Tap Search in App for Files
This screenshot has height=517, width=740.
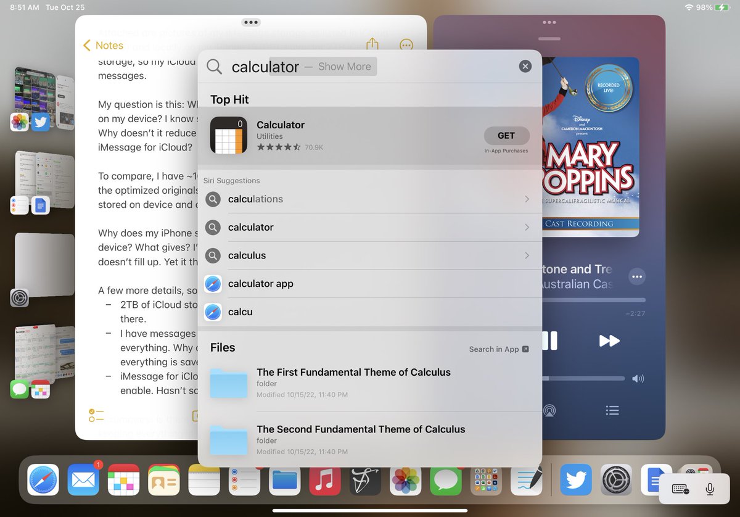pos(499,349)
